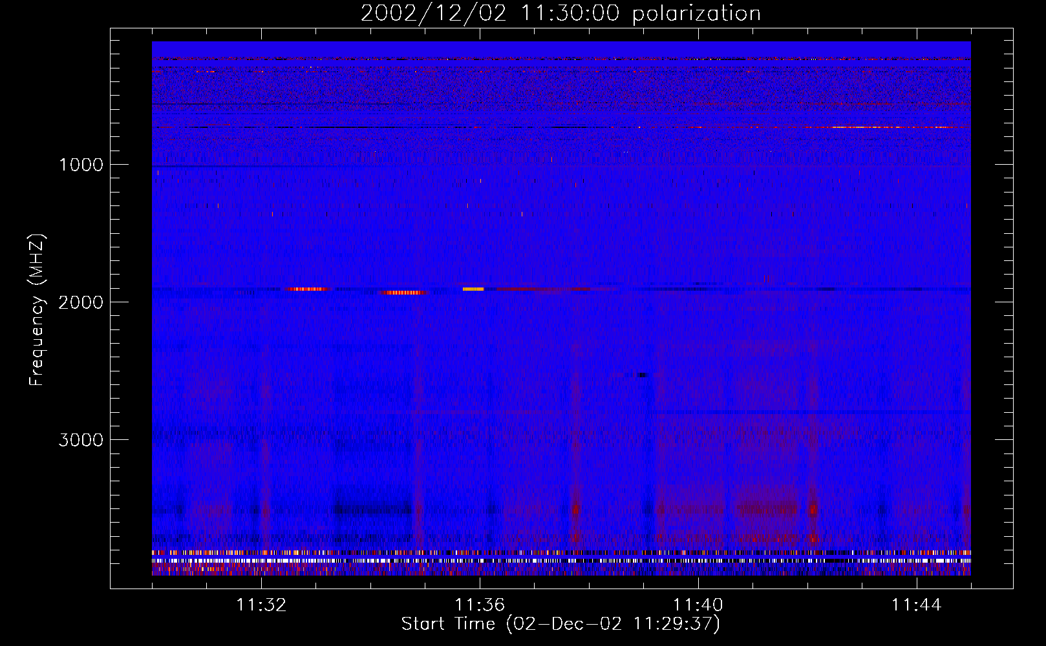
Task: Click the 11:44 time tick label
Action: 917,605
